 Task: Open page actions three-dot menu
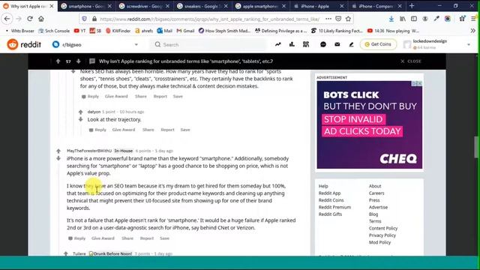(x=328, y=19)
